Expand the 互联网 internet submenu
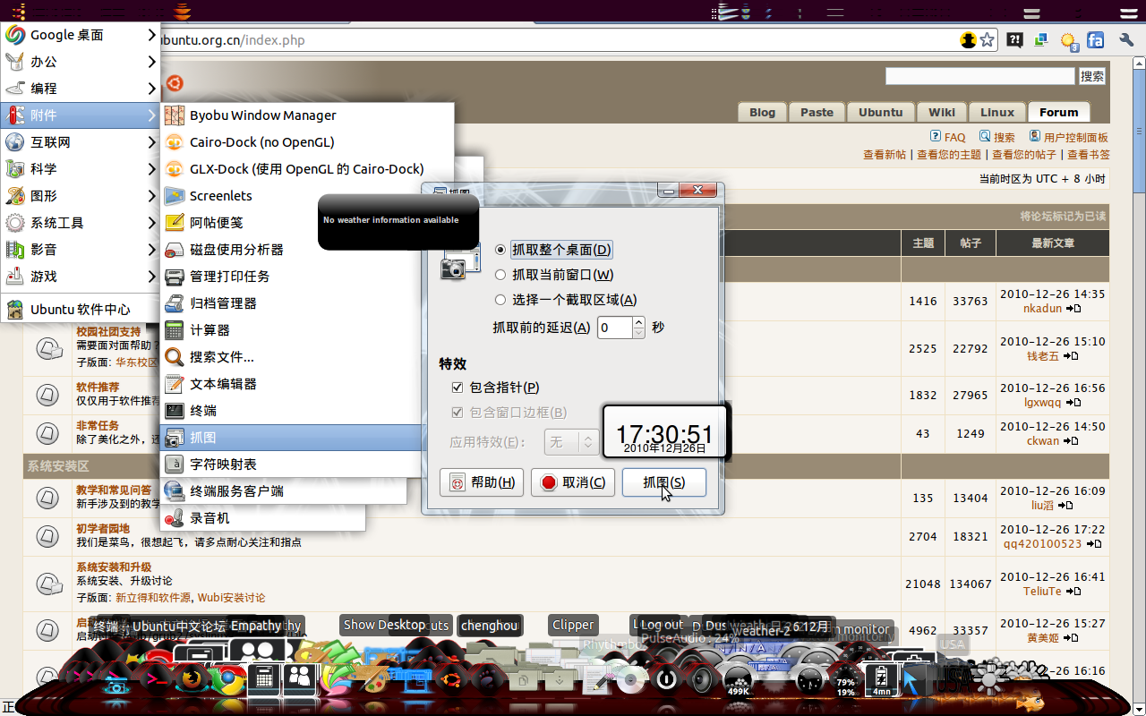Screen dimensions: 1146x716 (81, 142)
